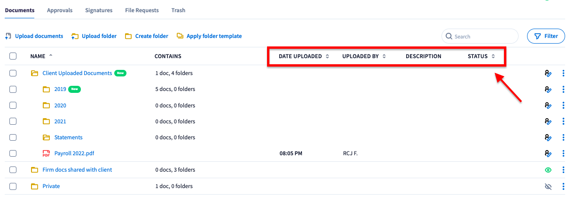Sort by the NAME column
The image size is (575, 204).
point(41,56)
